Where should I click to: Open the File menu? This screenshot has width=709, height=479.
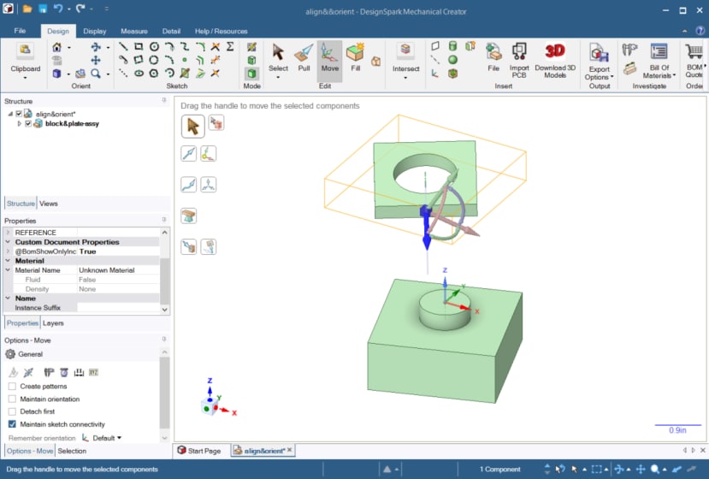[x=20, y=31]
